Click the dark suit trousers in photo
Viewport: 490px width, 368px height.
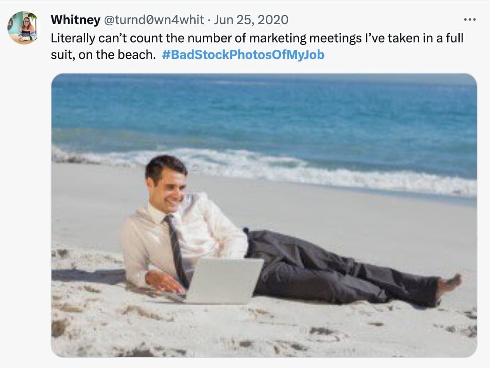coord(332,270)
